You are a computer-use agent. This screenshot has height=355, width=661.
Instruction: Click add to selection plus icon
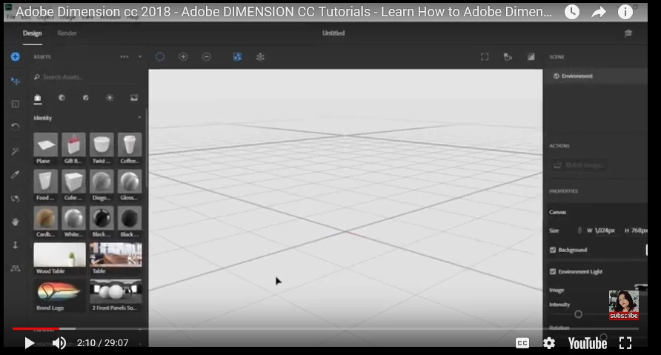coord(183,56)
